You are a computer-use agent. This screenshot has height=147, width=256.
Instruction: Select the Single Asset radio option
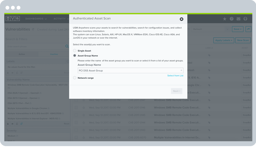tap(75, 51)
